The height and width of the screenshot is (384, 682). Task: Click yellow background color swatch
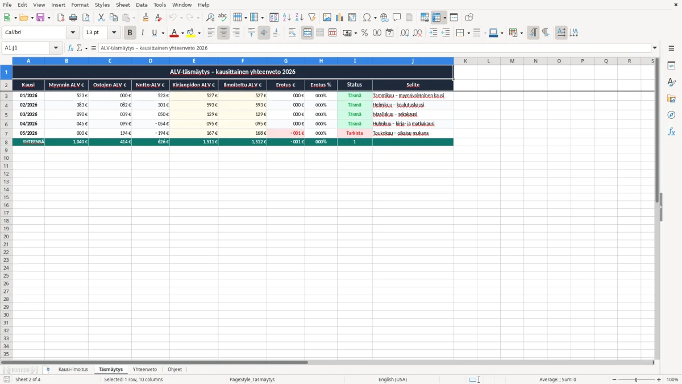point(191,33)
